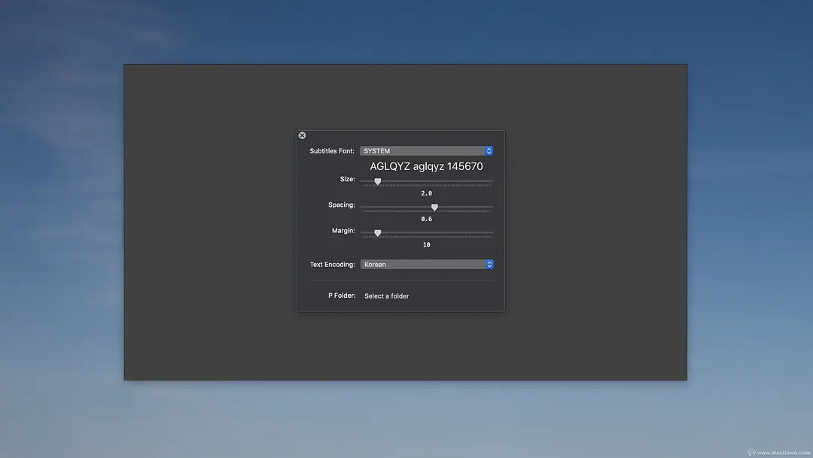Viewport: 813px width, 458px height.
Task: Click the Size slider thumb
Action: [x=378, y=181]
